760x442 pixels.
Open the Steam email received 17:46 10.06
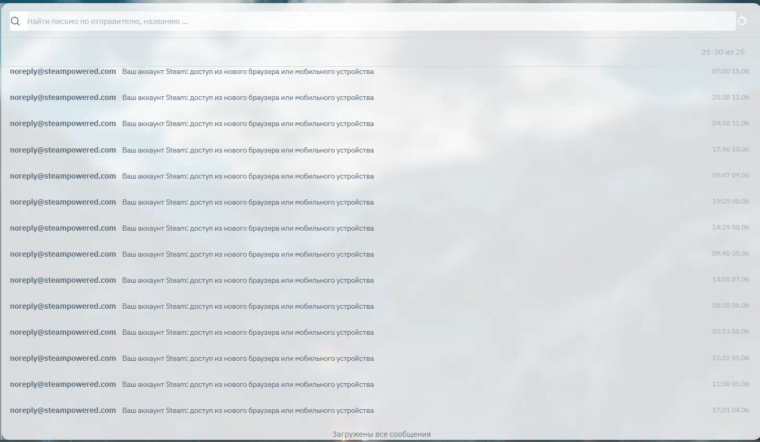(x=379, y=150)
